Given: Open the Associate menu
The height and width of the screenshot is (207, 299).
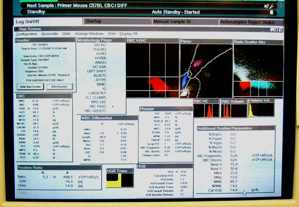Looking at the screenshot, I should 50,34.
